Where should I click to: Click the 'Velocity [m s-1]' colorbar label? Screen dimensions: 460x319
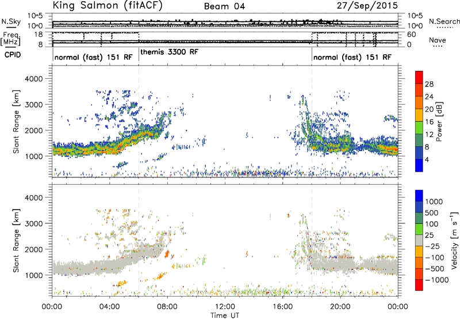click(454, 240)
